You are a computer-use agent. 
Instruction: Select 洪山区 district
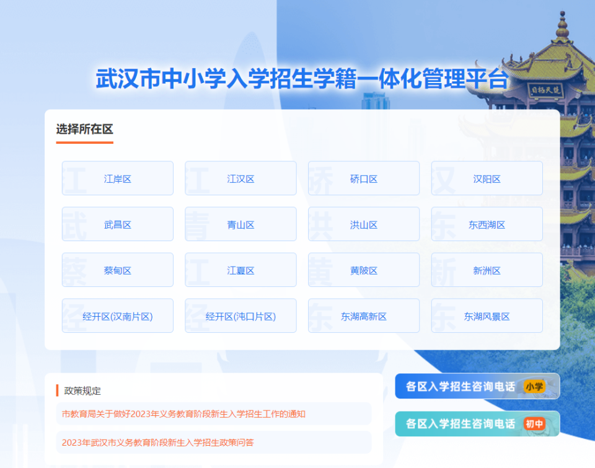[363, 224]
